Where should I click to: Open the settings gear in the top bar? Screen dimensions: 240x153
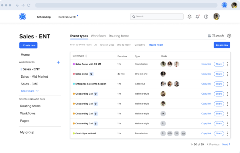[x=189, y=17]
